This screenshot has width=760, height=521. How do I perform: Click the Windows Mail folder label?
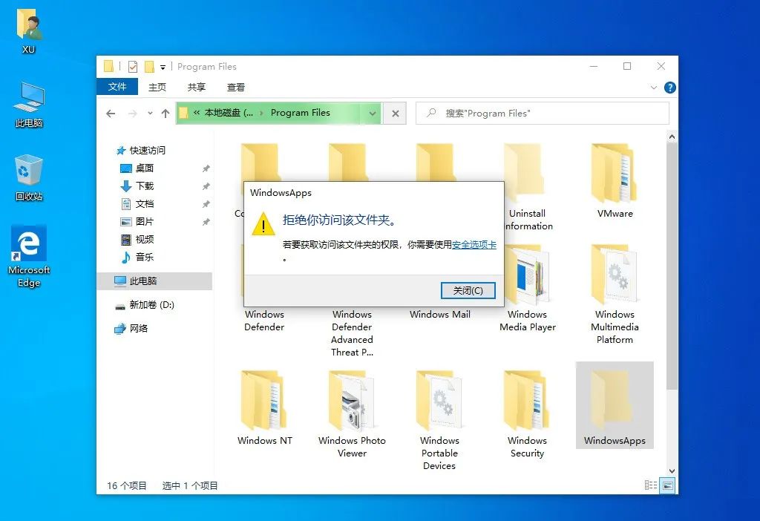coord(440,315)
